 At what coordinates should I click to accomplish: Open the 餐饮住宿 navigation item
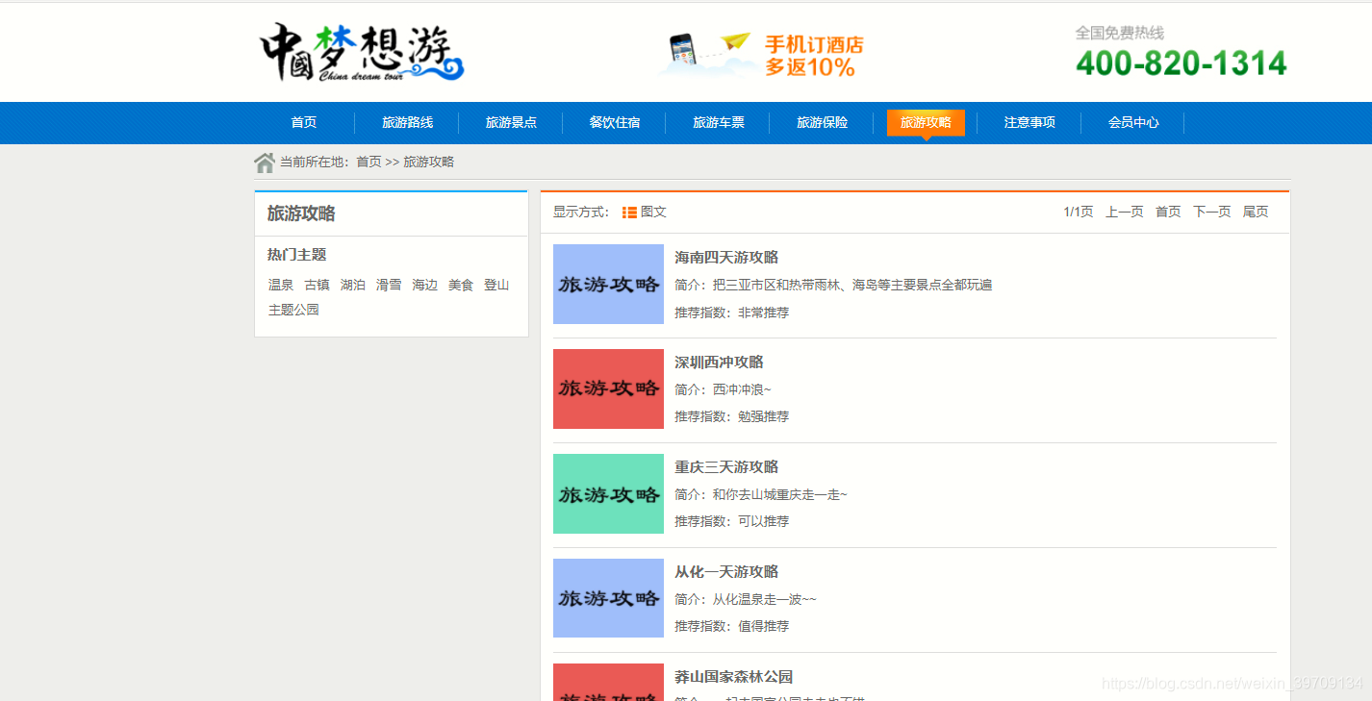(x=615, y=123)
